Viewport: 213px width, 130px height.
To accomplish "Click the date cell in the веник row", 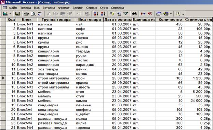I will 118,69.
